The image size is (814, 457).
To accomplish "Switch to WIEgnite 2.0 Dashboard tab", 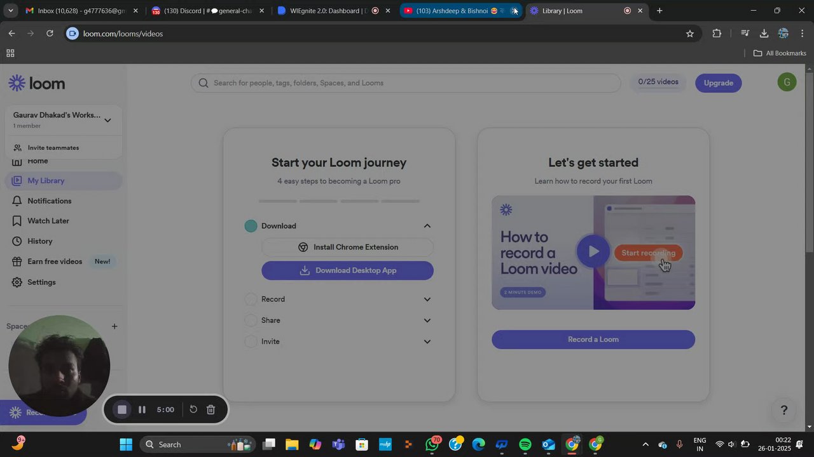I will point(334,11).
